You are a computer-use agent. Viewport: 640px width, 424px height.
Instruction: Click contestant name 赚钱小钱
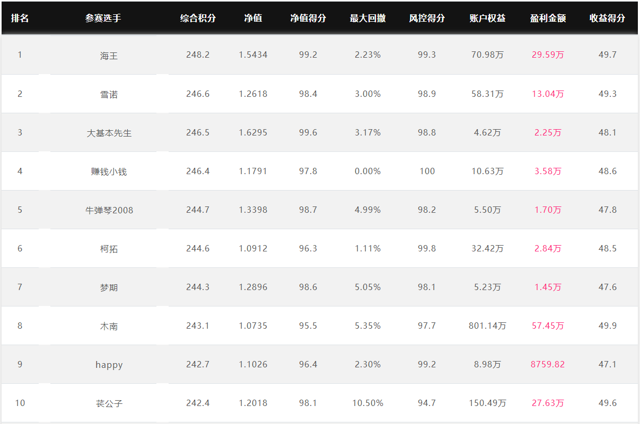[109, 172]
